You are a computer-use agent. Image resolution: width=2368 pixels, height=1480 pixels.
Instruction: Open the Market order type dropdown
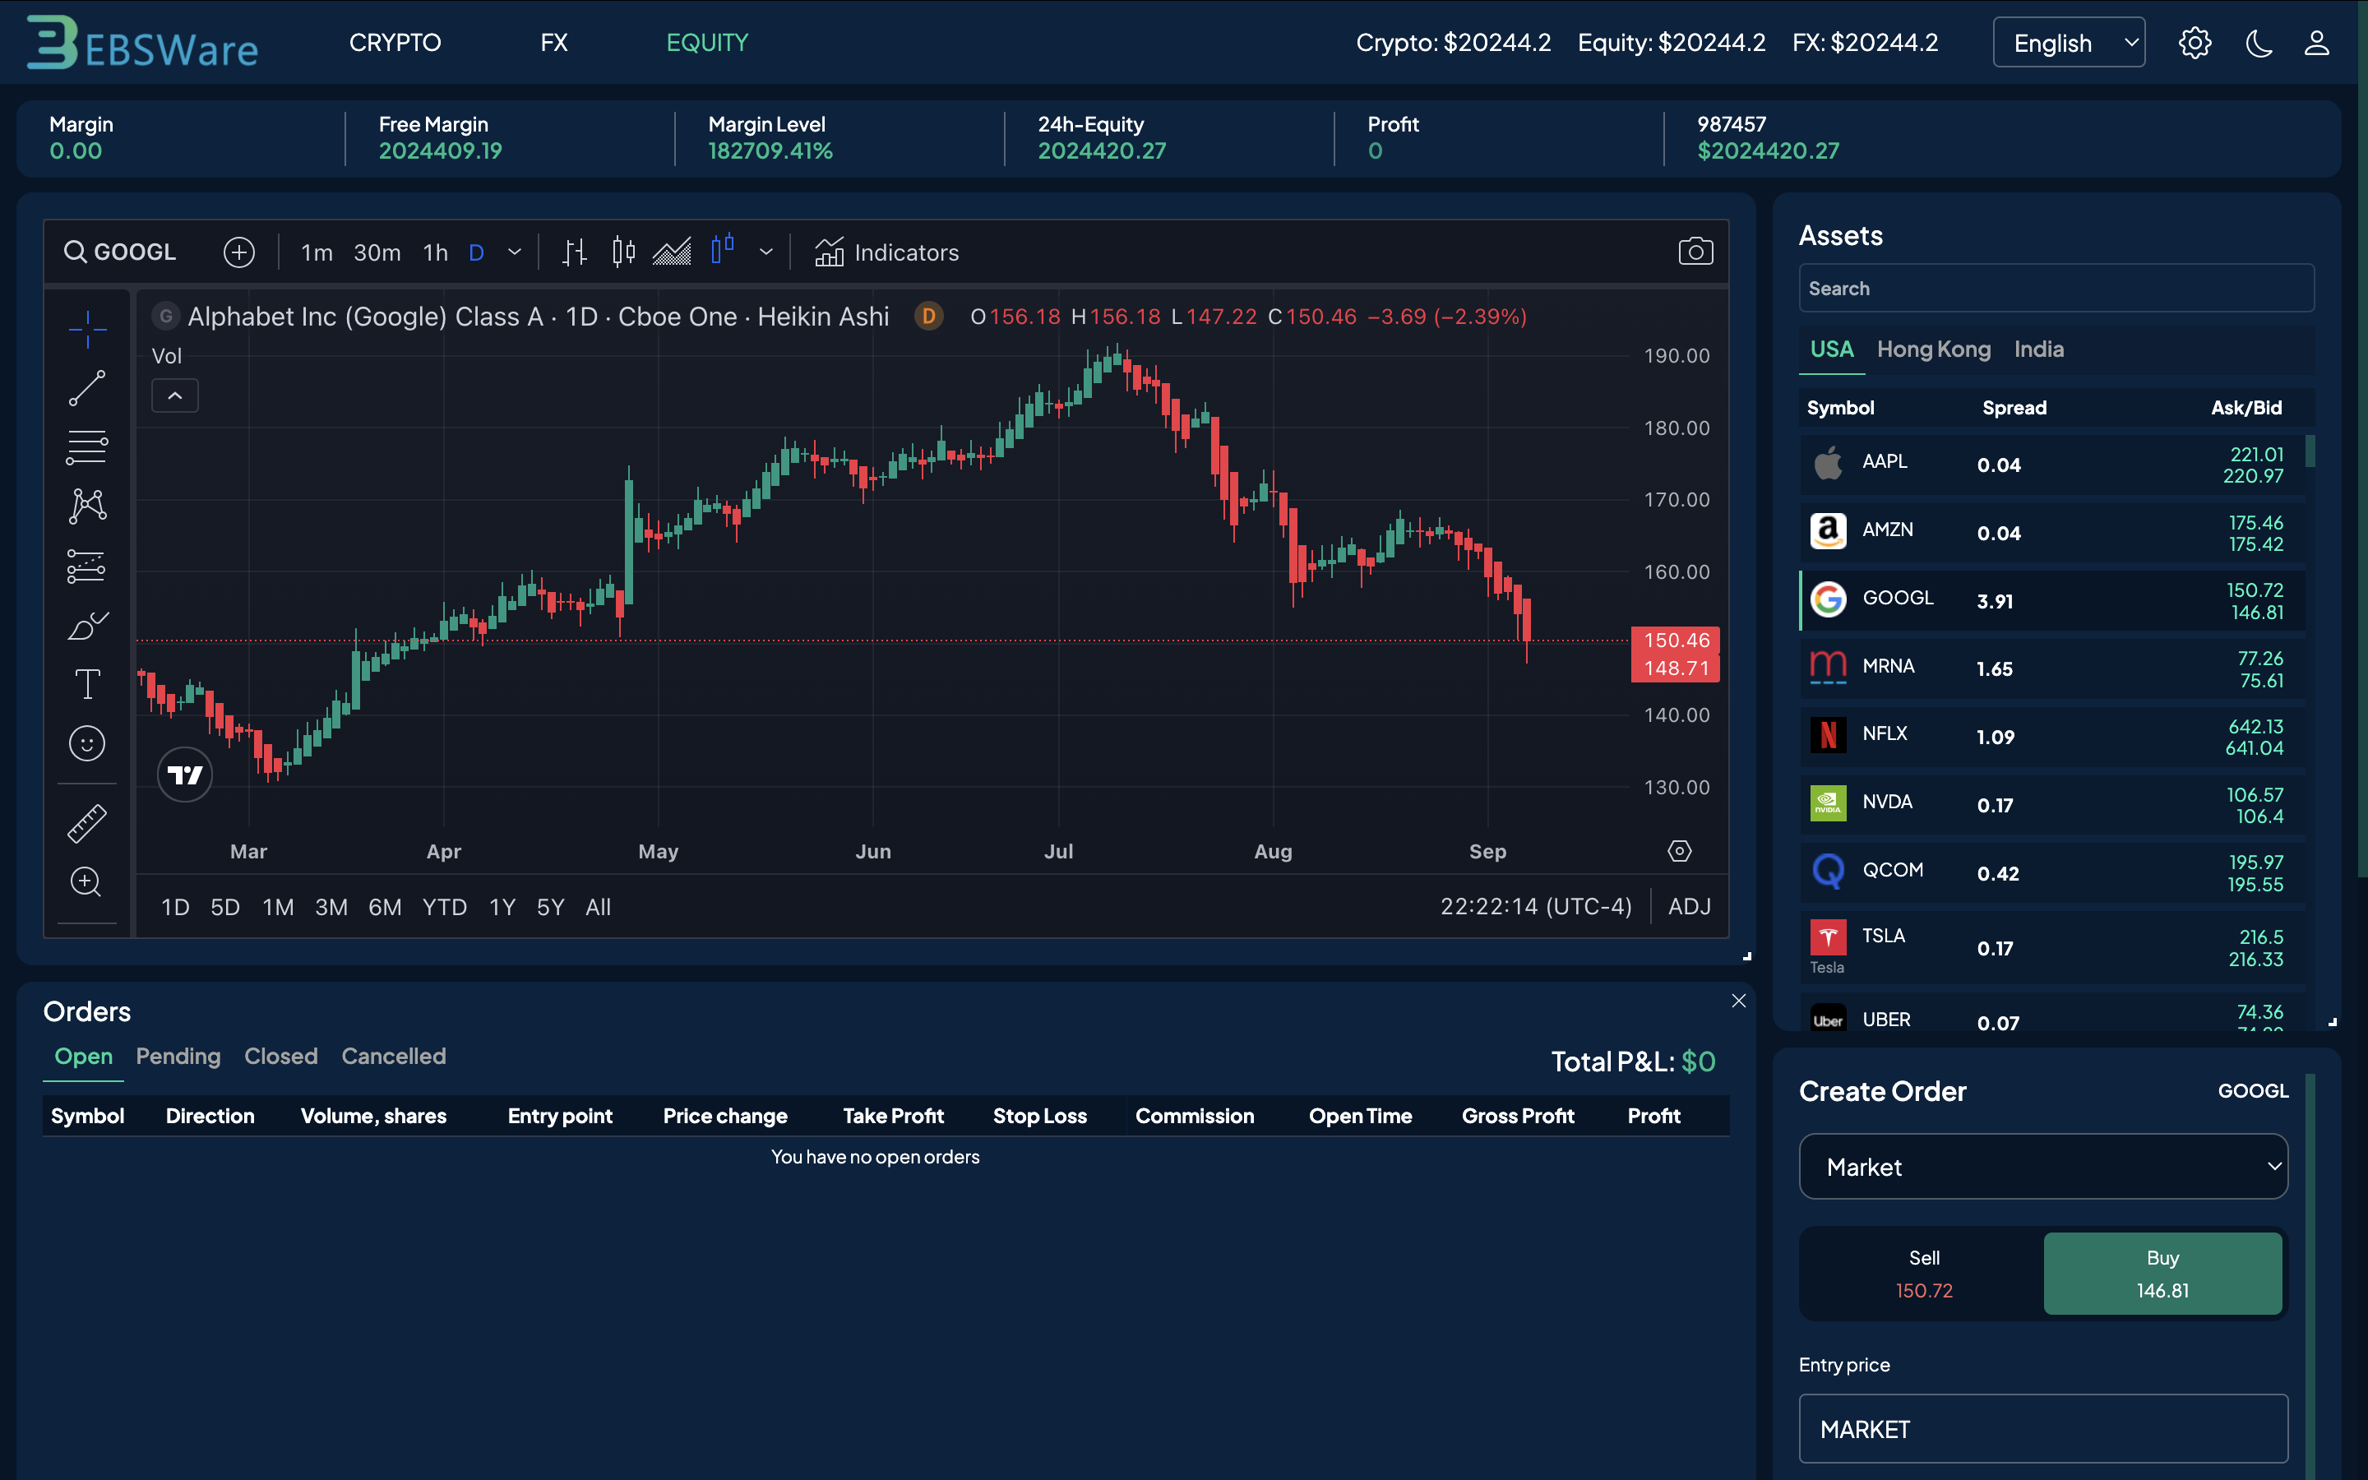(2043, 1167)
